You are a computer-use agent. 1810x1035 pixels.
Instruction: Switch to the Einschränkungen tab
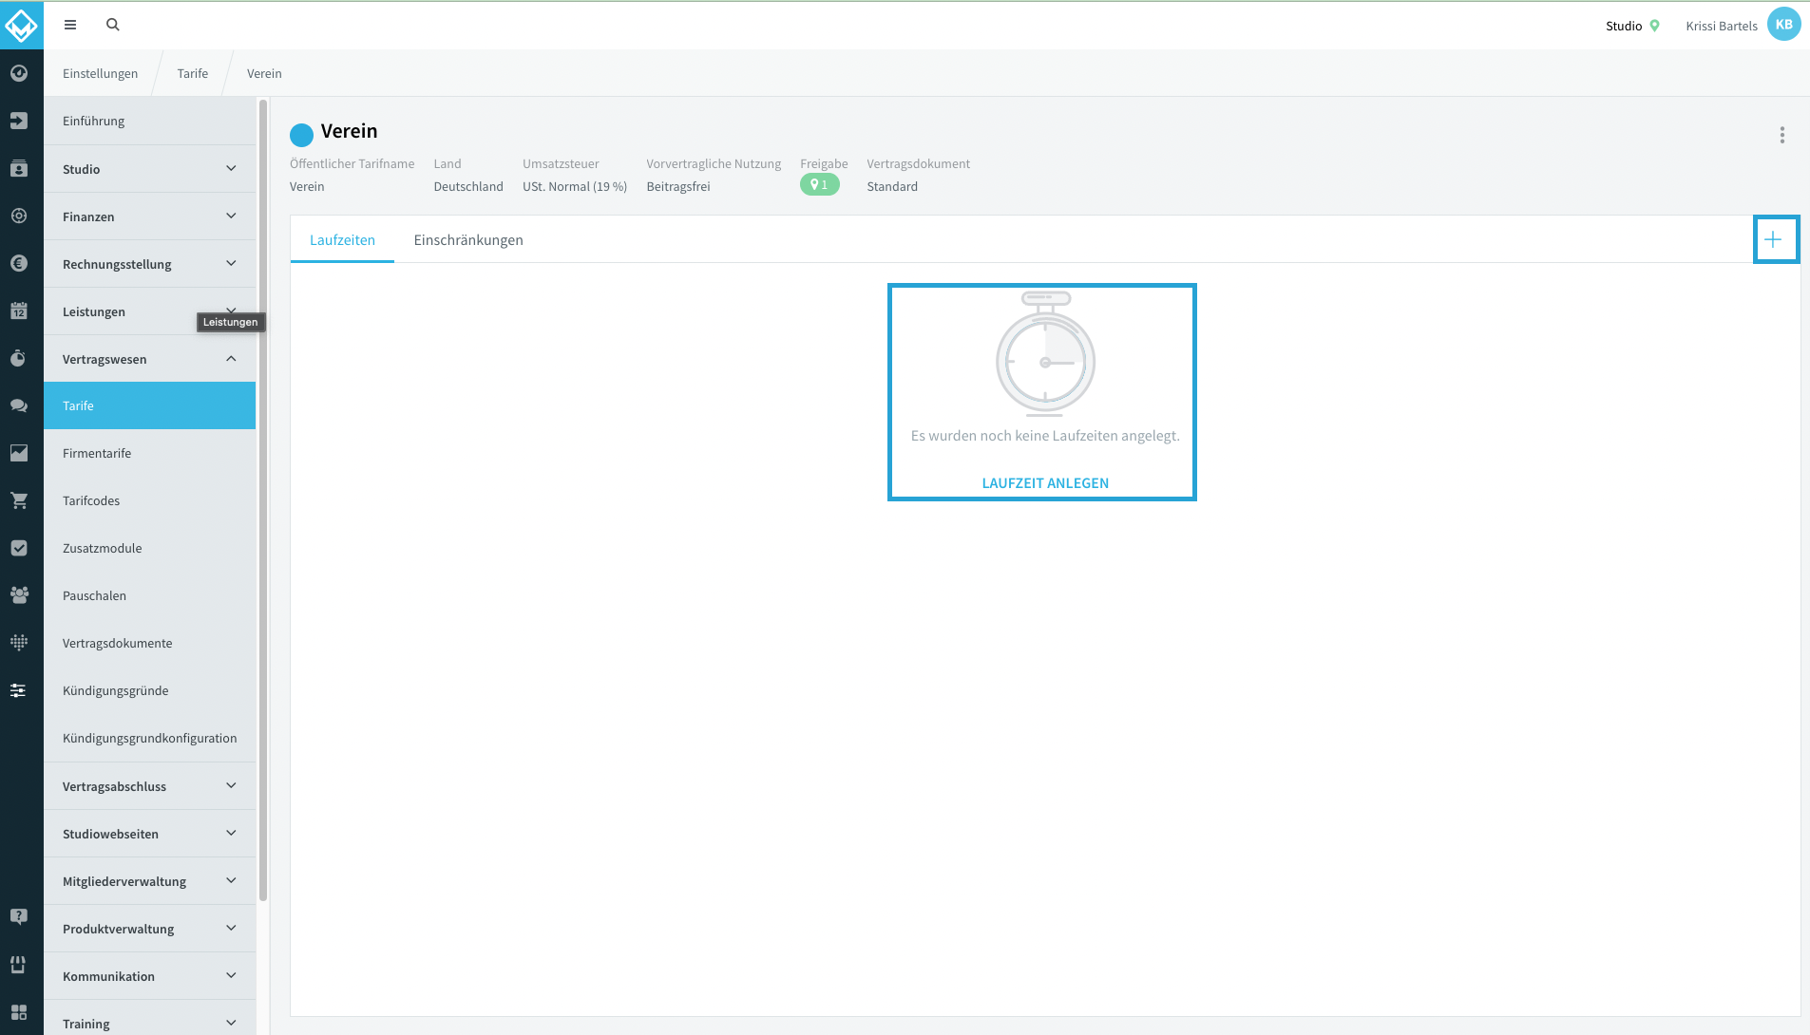(x=468, y=240)
